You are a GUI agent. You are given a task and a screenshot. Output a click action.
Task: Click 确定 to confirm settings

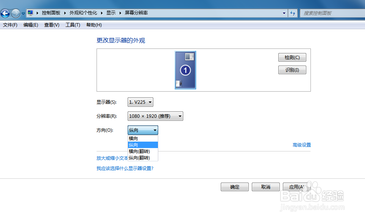tap(234, 187)
